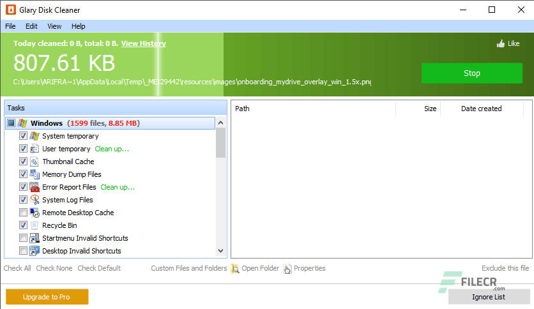
Task: Click the Glary Disk Cleaner app icon
Action: (11, 10)
